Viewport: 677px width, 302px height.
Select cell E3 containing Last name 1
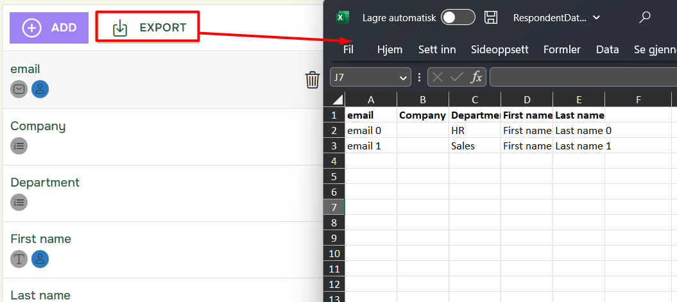click(x=579, y=146)
